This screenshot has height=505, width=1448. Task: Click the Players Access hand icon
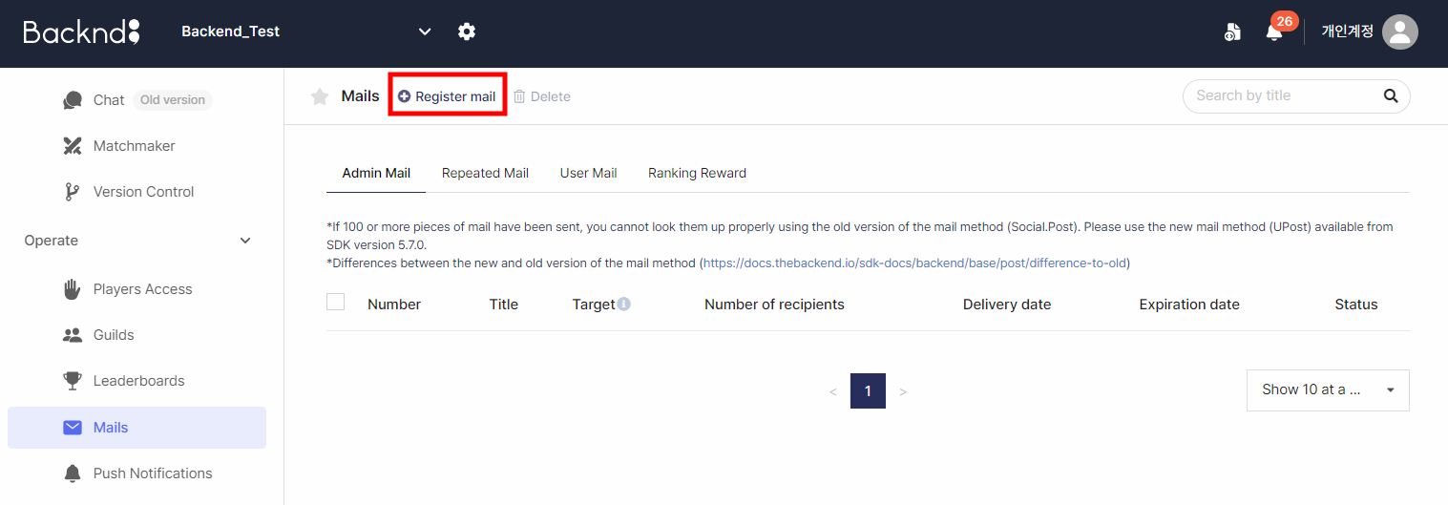(x=73, y=289)
